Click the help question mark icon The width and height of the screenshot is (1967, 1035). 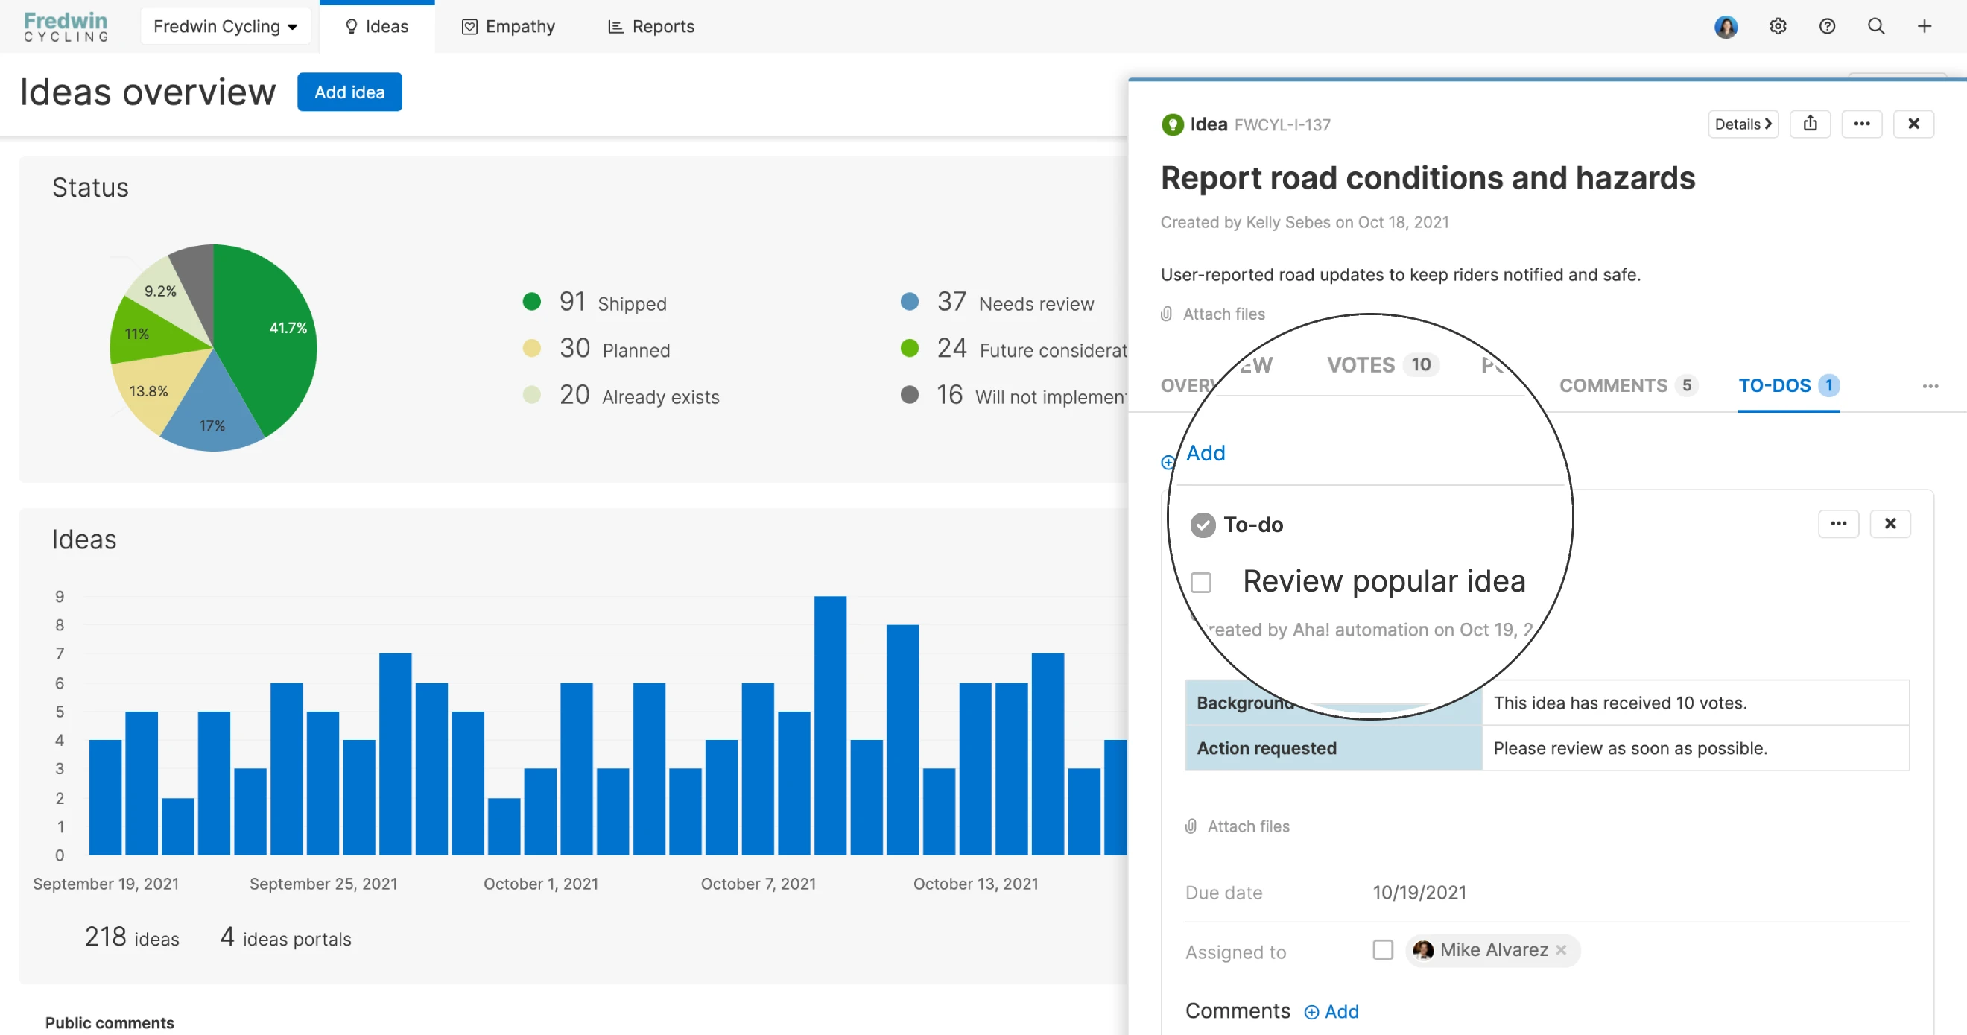1826,27
